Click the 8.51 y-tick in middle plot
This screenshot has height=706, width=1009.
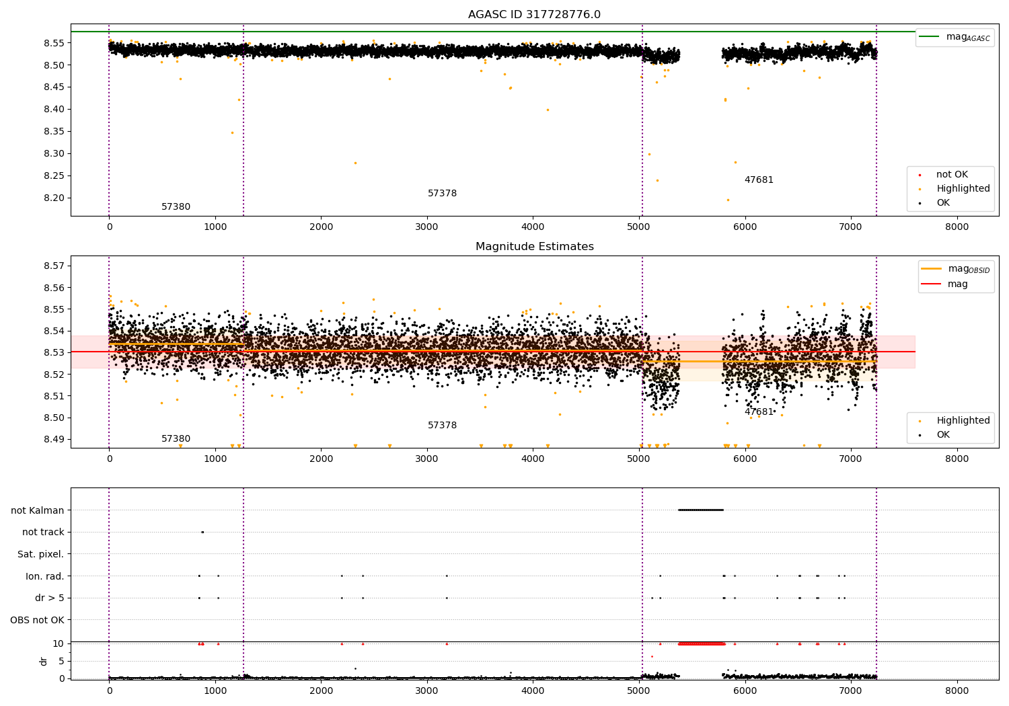tap(54, 397)
